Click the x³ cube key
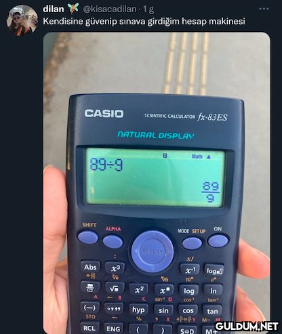Screen dimensions: 282x334 click(115, 268)
